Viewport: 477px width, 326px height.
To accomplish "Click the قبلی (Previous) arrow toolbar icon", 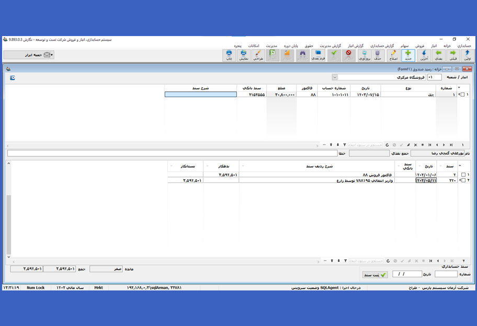I will coord(453,55).
